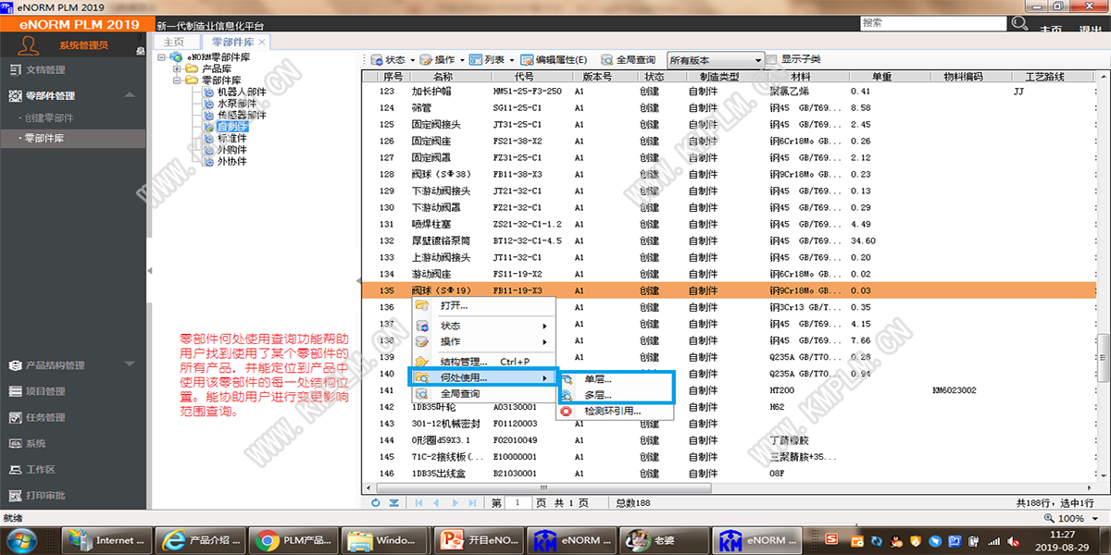Run 全局查询 from the toolbar

(x=628, y=59)
